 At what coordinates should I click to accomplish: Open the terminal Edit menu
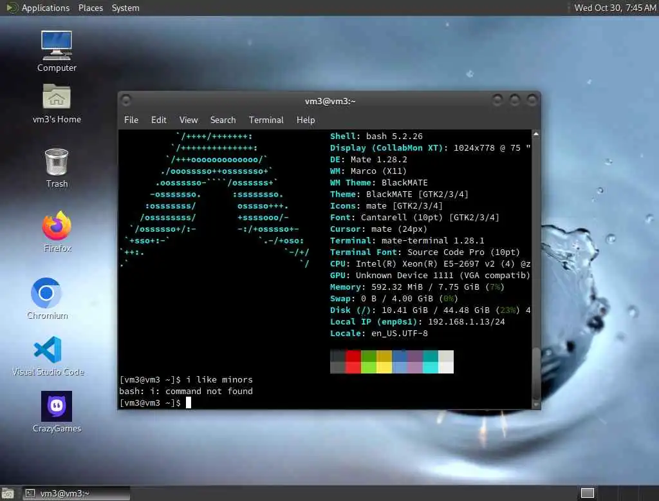coord(158,120)
